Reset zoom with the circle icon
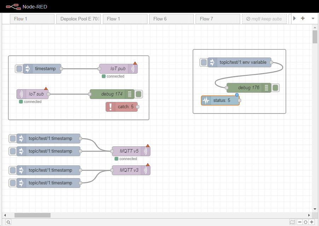319x226 pixels. point(306,222)
